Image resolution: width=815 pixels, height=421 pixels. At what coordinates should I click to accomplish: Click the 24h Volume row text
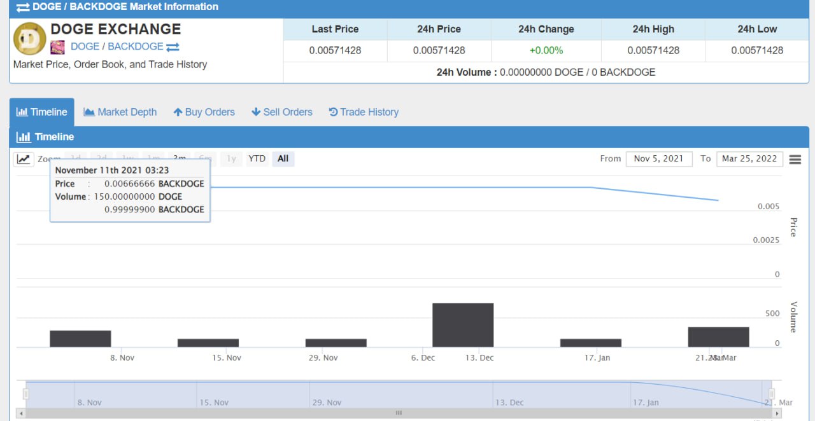tap(546, 72)
